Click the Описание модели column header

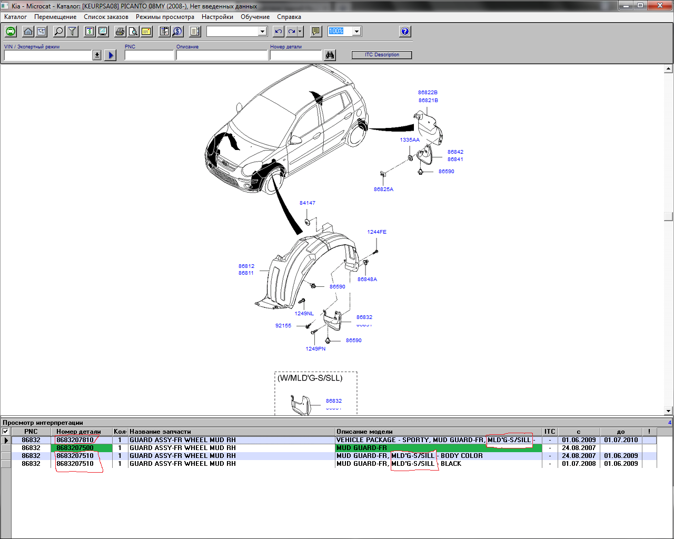(x=439, y=432)
